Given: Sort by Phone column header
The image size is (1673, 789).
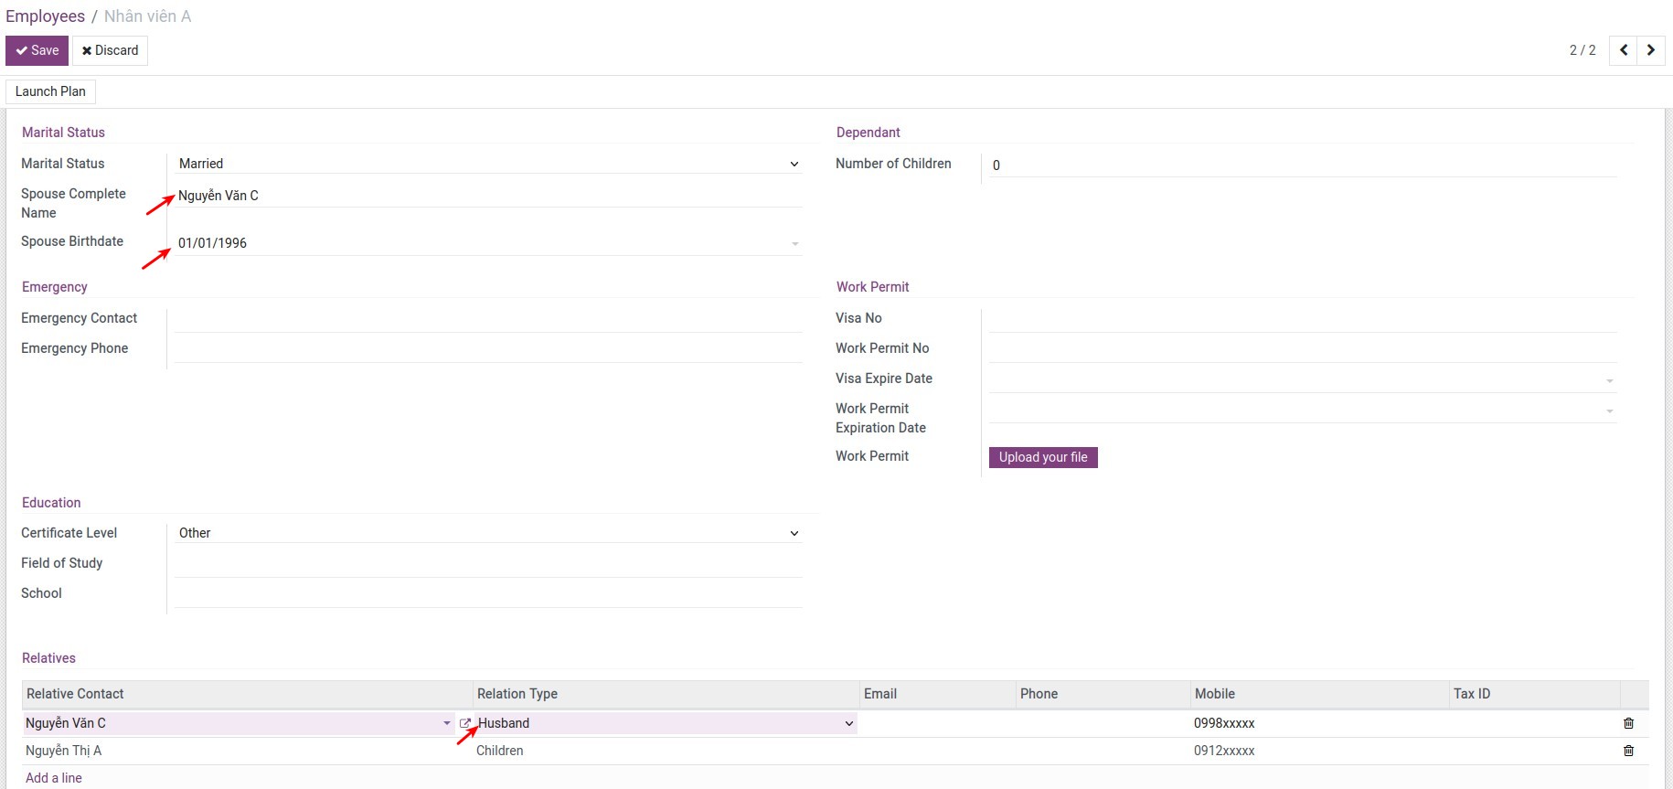Looking at the screenshot, I should click(1103, 694).
